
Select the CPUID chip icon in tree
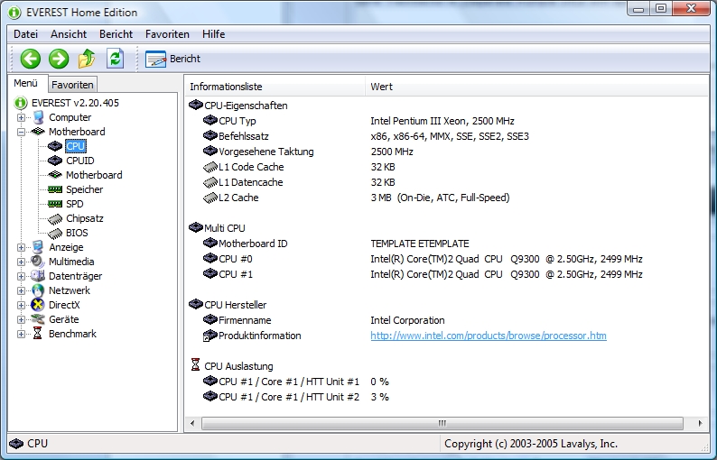55,161
